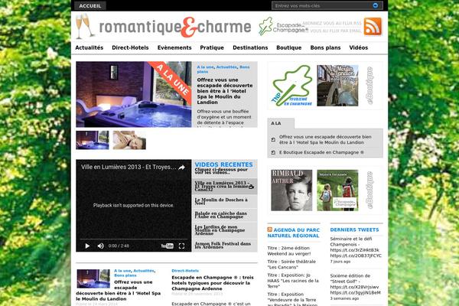The image size is (459, 306).
Task: Open the Boutique menu
Action: (289, 47)
